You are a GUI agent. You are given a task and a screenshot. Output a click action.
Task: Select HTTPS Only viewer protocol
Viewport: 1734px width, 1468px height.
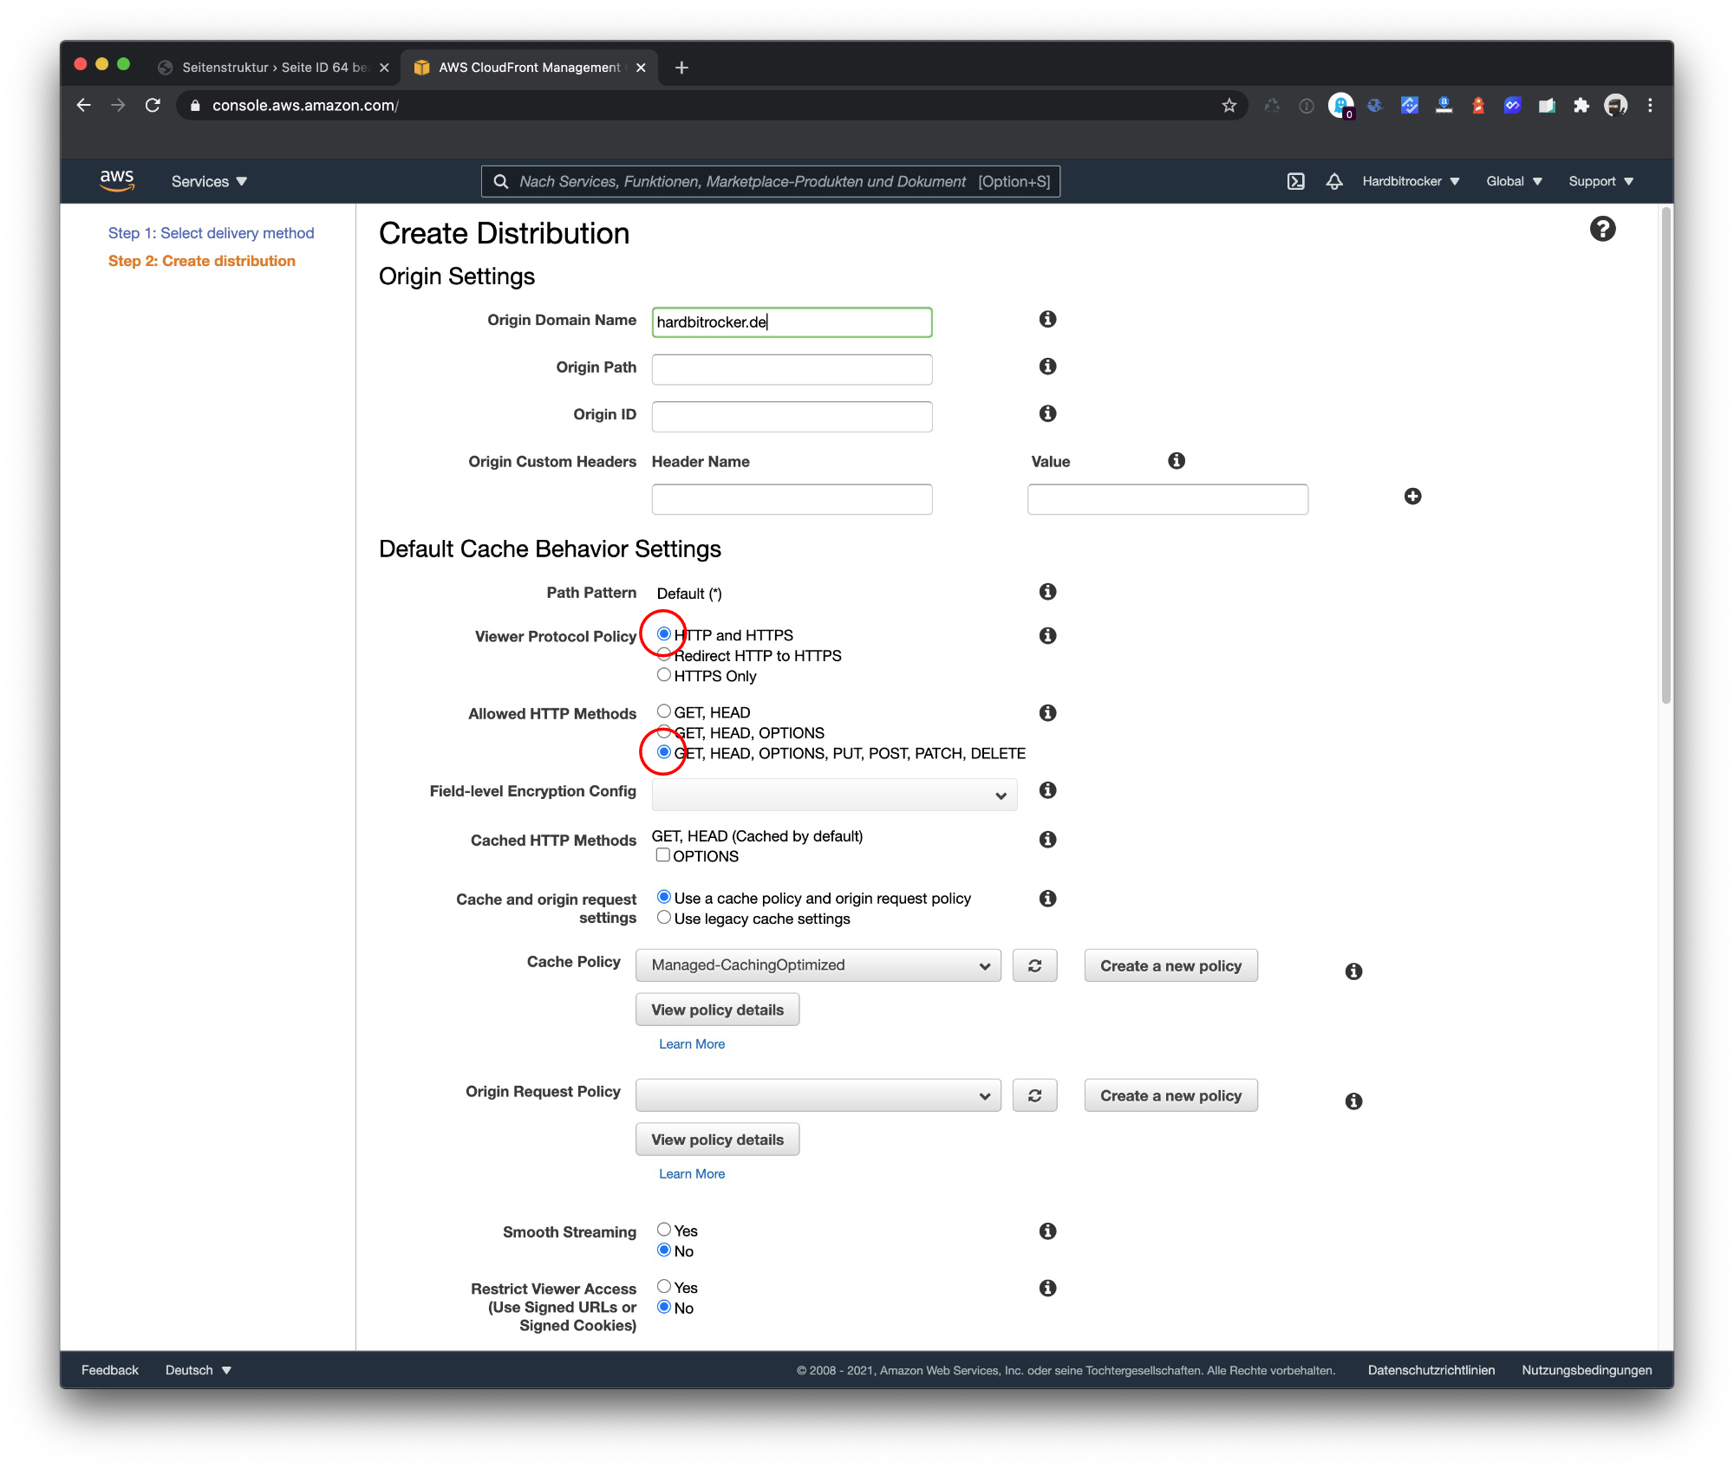click(x=664, y=674)
